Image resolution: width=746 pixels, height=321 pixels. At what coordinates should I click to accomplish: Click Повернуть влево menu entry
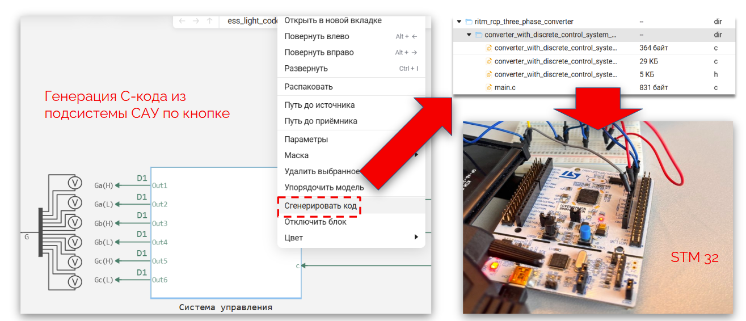tap(317, 36)
